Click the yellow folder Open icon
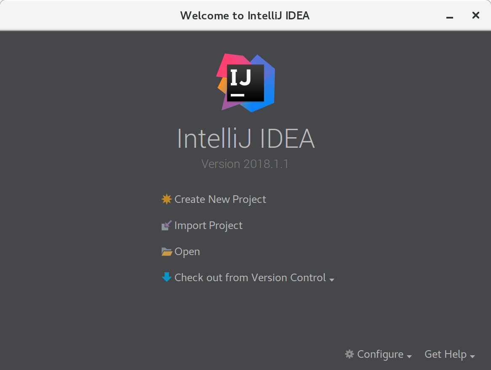491x370 pixels. pyautogui.click(x=167, y=252)
